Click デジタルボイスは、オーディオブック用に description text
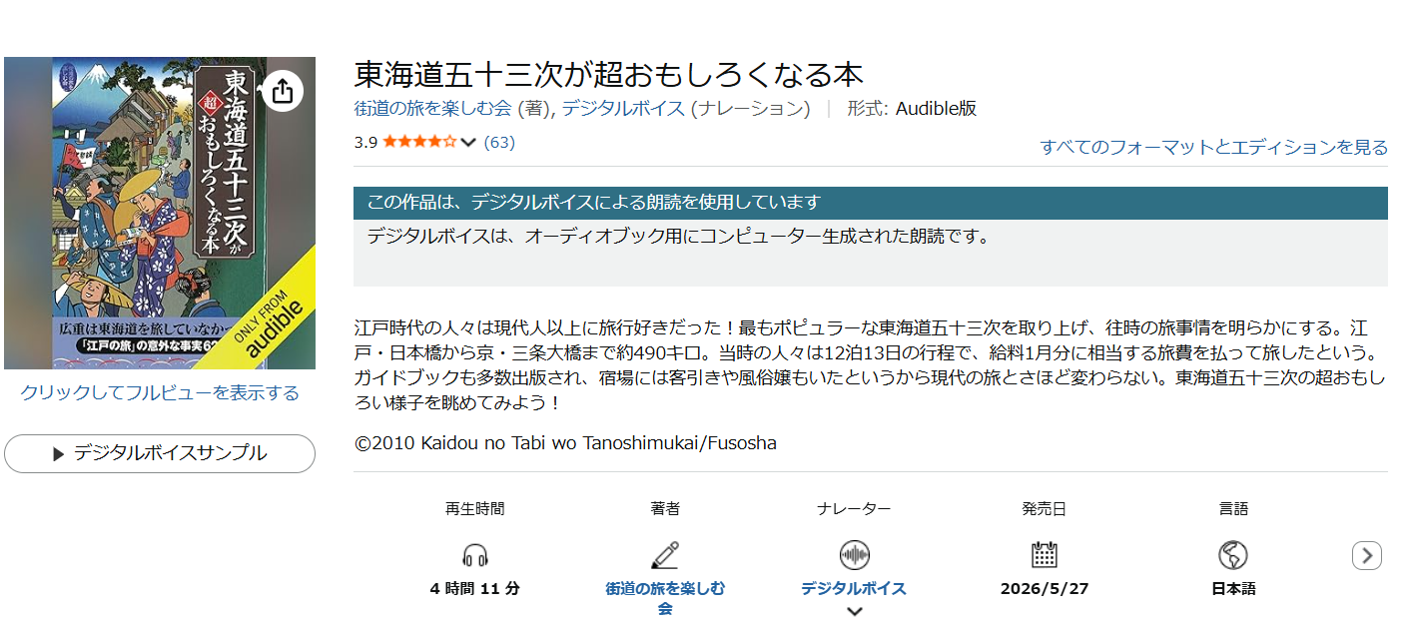1413x624 pixels. [x=678, y=238]
